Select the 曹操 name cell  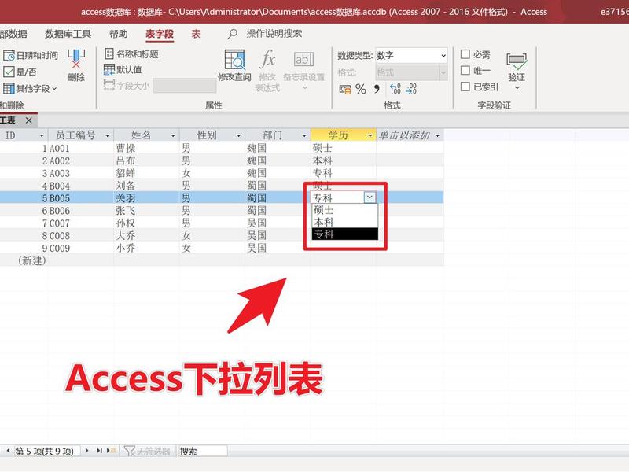[147, 148]
